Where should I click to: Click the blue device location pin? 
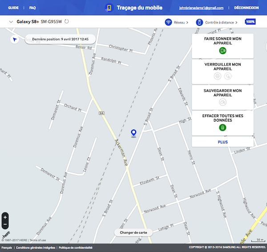133,134
